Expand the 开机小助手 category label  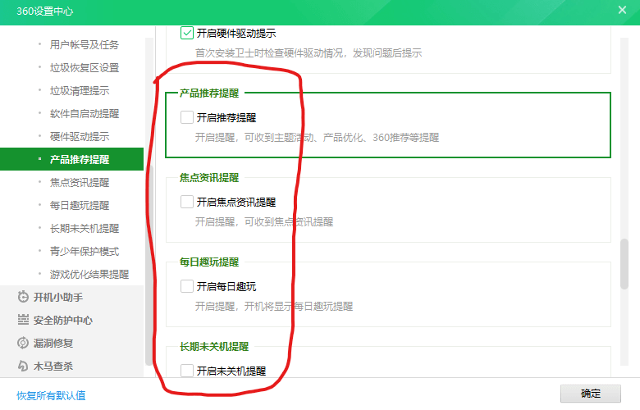58,297
